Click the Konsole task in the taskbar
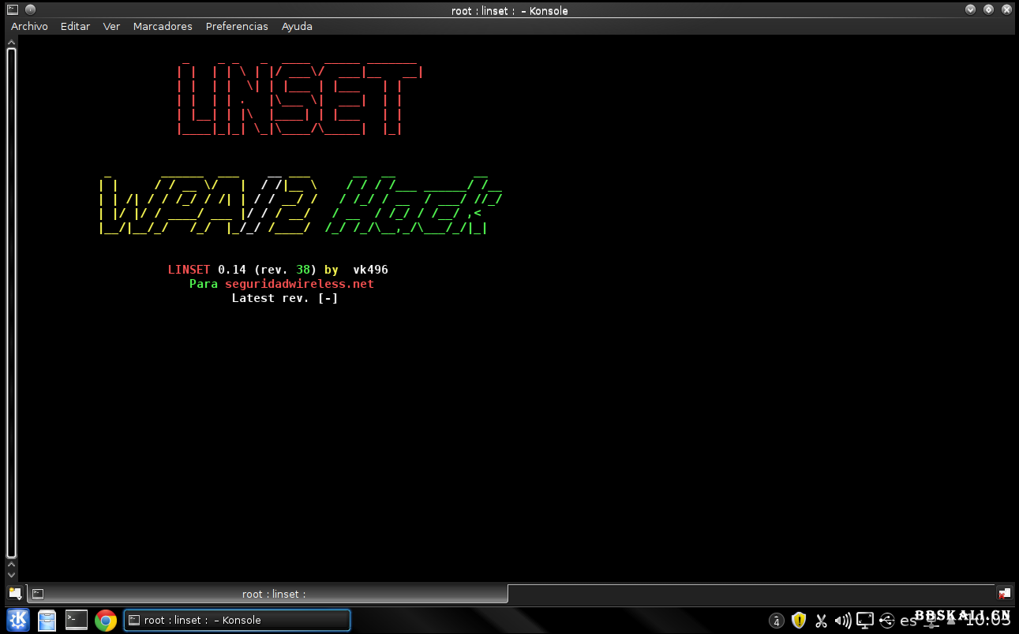The image size is (1019, 634). tap(237, 621)
